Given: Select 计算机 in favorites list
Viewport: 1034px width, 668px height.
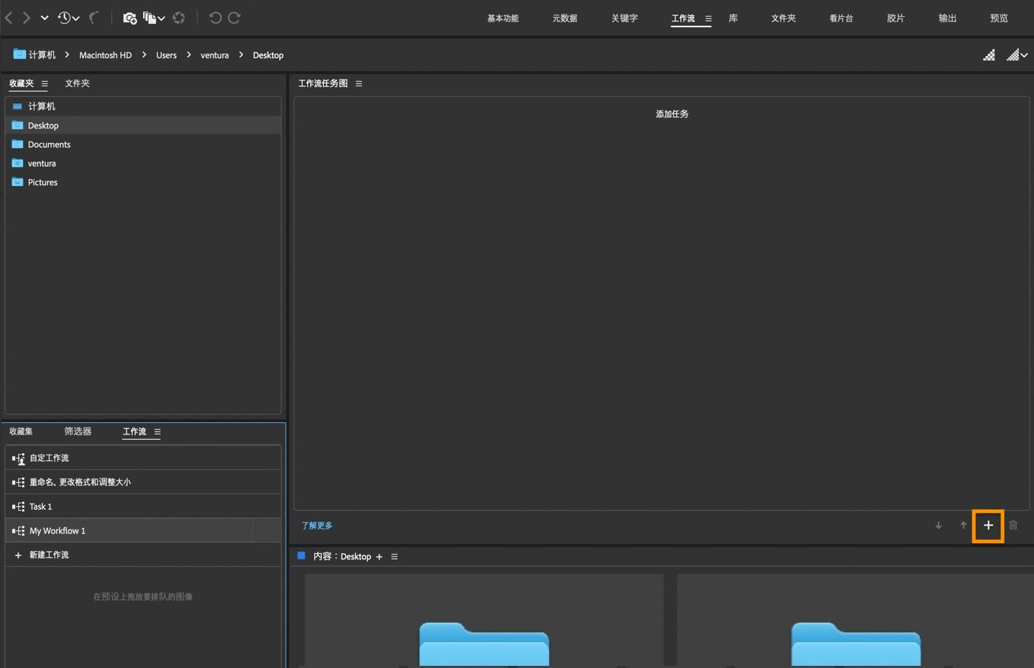Looking at the screenshot, I should (x=143, y=106).
